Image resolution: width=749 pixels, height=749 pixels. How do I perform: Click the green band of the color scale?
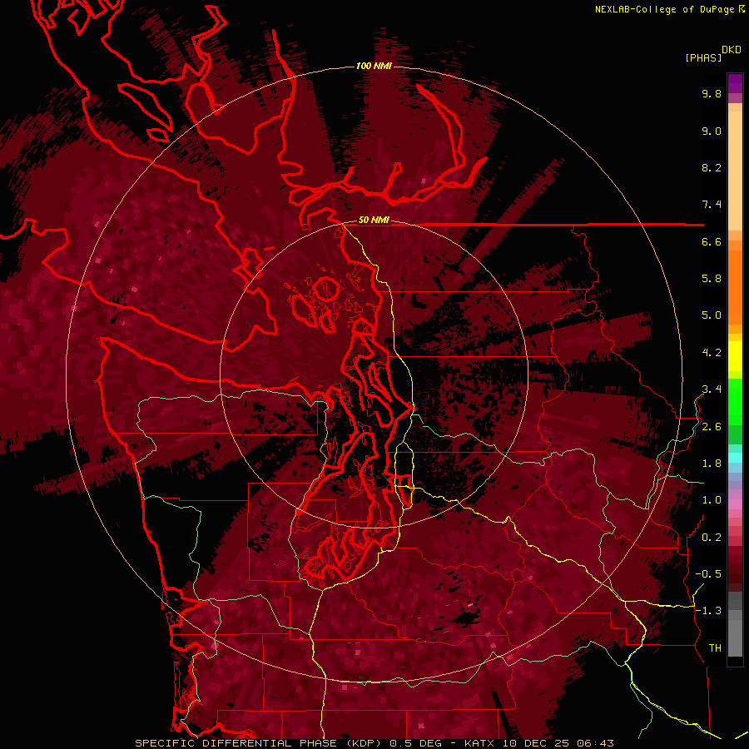[x=735, y=411]
